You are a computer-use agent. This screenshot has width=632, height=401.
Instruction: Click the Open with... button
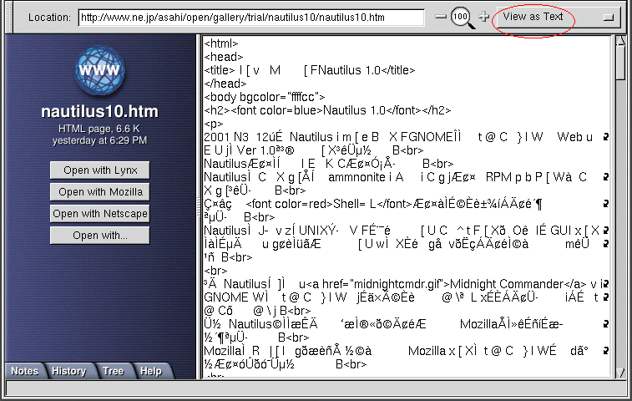pos(100,236)
